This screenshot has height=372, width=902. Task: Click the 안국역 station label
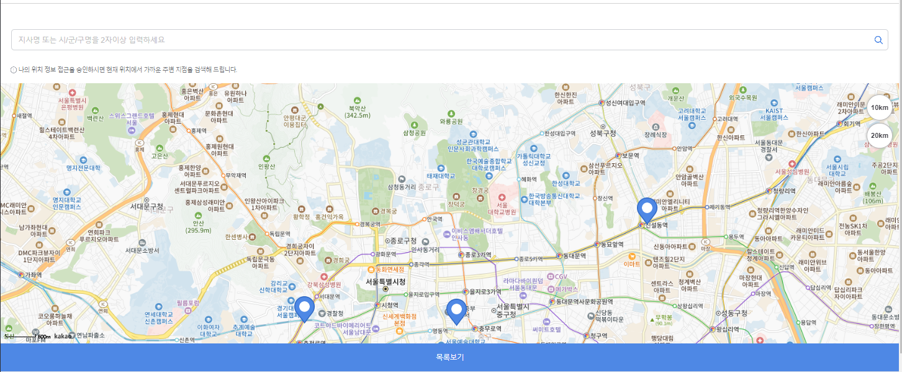[435, 219]
